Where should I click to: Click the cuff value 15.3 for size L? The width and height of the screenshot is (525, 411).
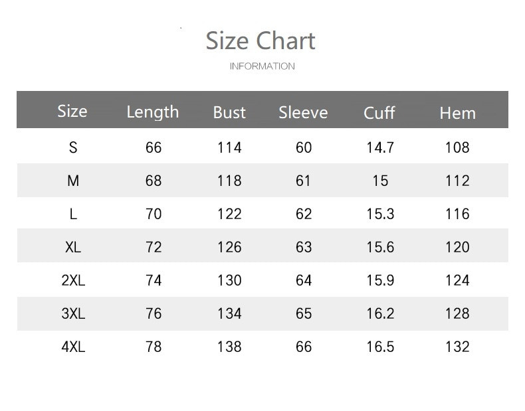click(380, 214)
